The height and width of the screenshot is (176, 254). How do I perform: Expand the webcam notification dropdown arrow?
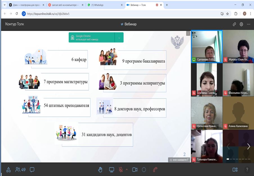click(x=119, y=38)
